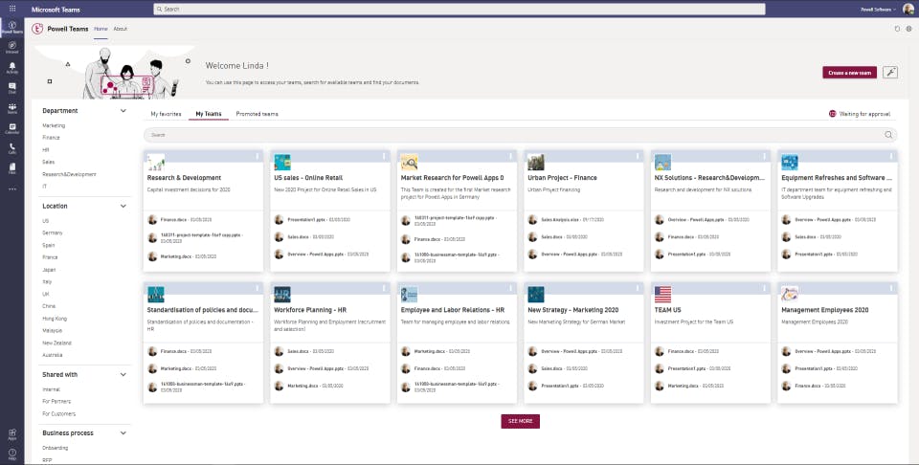Open the Promoted teams tab

tap(257, 114)
